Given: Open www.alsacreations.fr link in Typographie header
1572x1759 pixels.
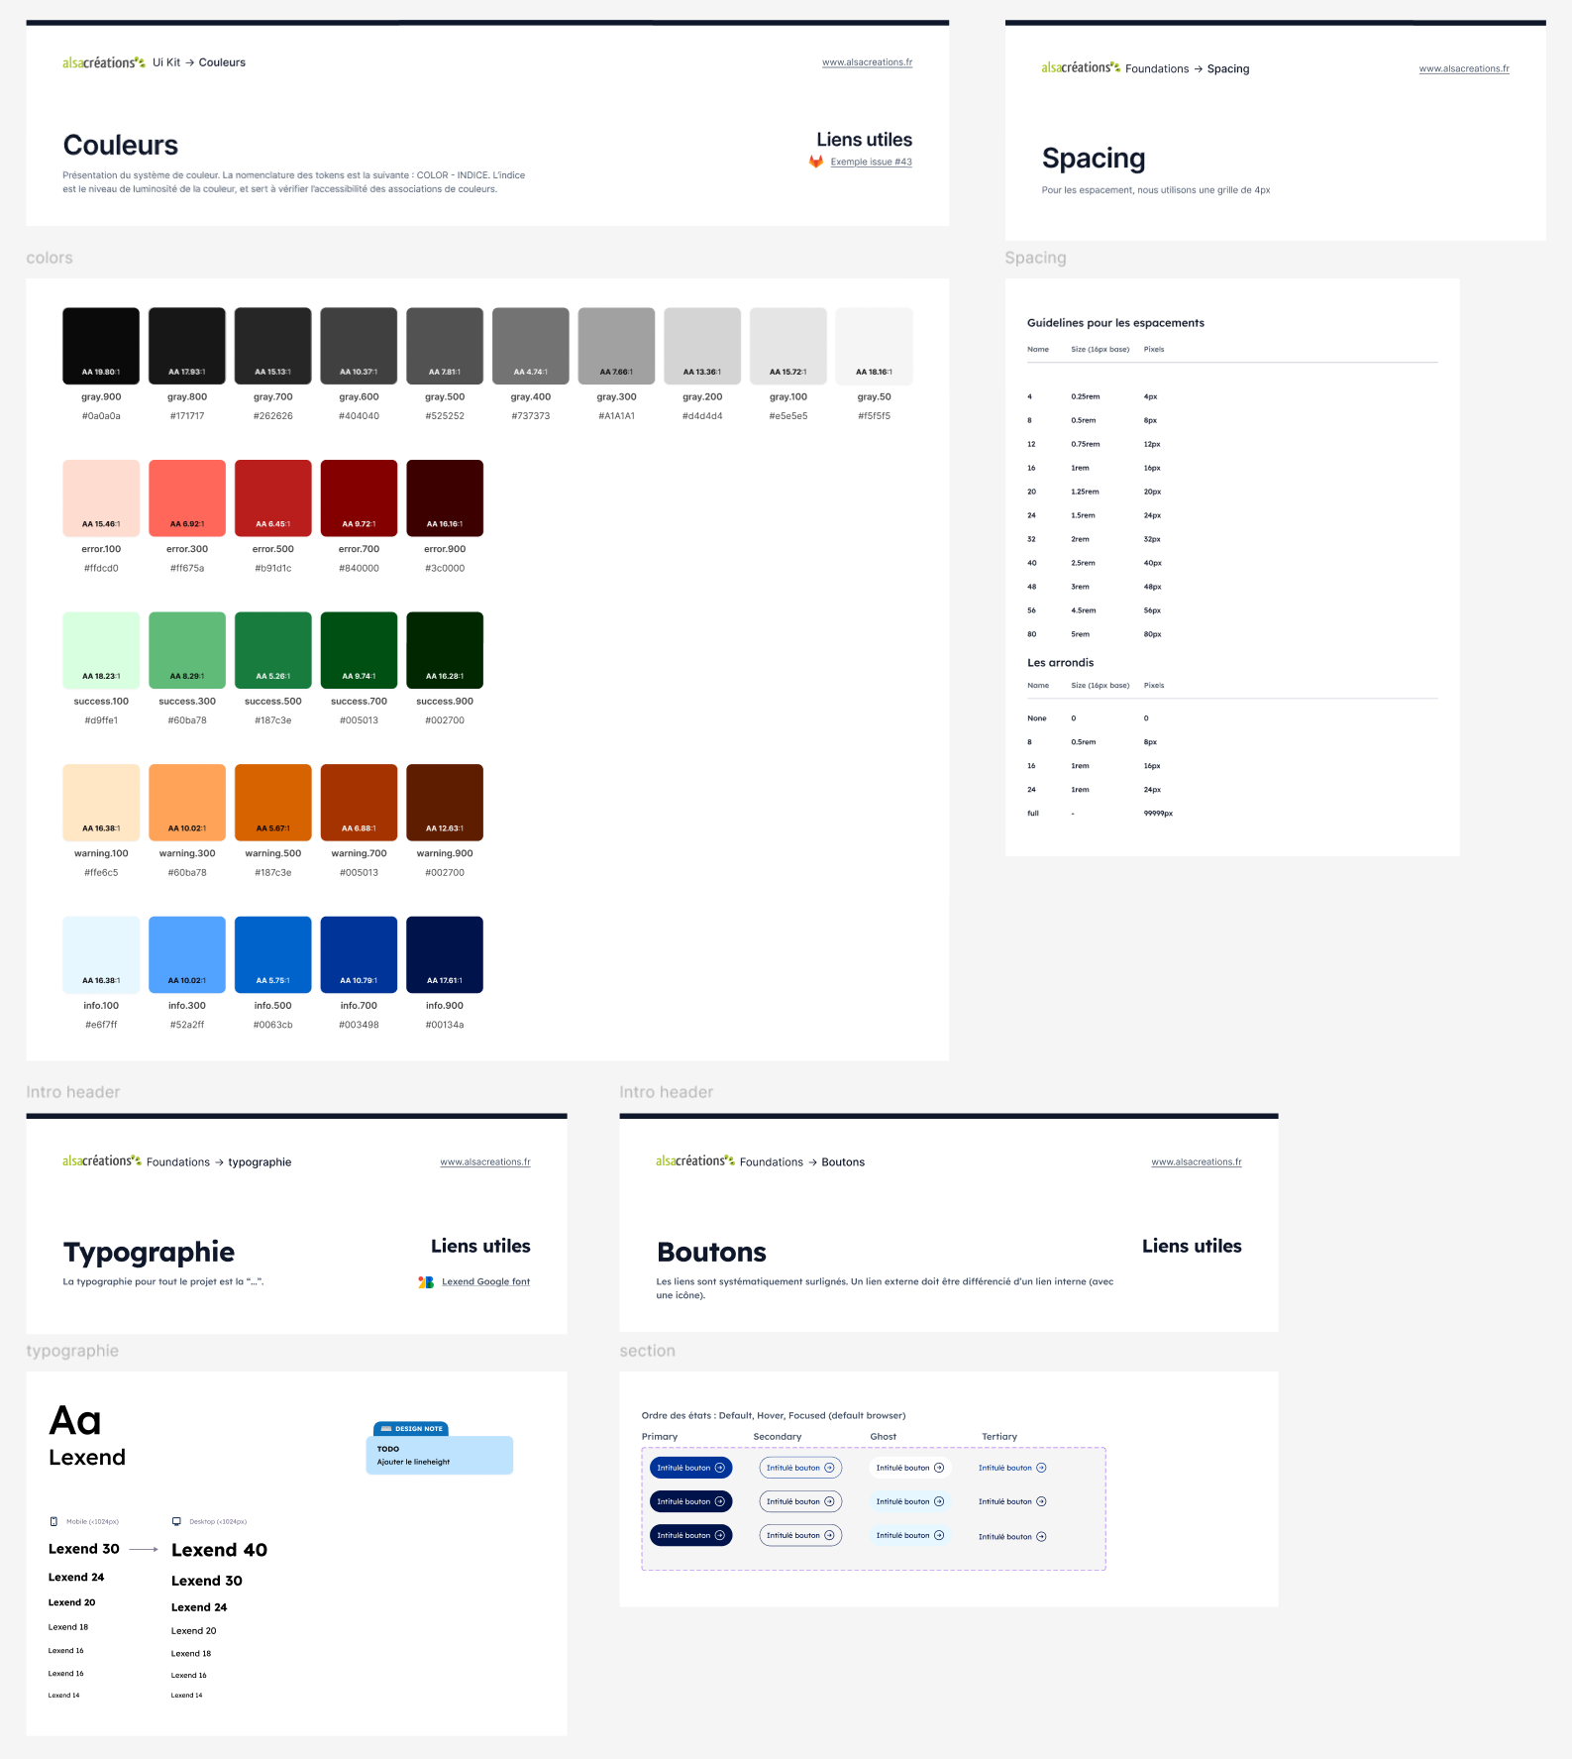Looking at the screenshot, I should [x=485, y=1162].
